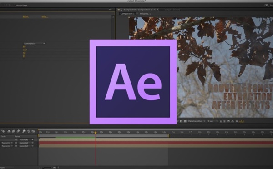The height and width of the screenshot is (169, 273).
Task: Toggle the frame blending filmstrip icon
Action: 14,131
